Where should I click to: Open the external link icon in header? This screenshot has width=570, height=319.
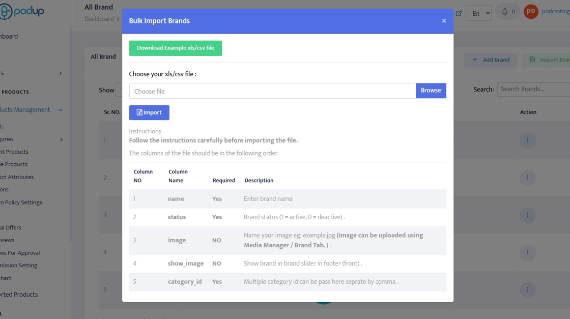[459, 13]
